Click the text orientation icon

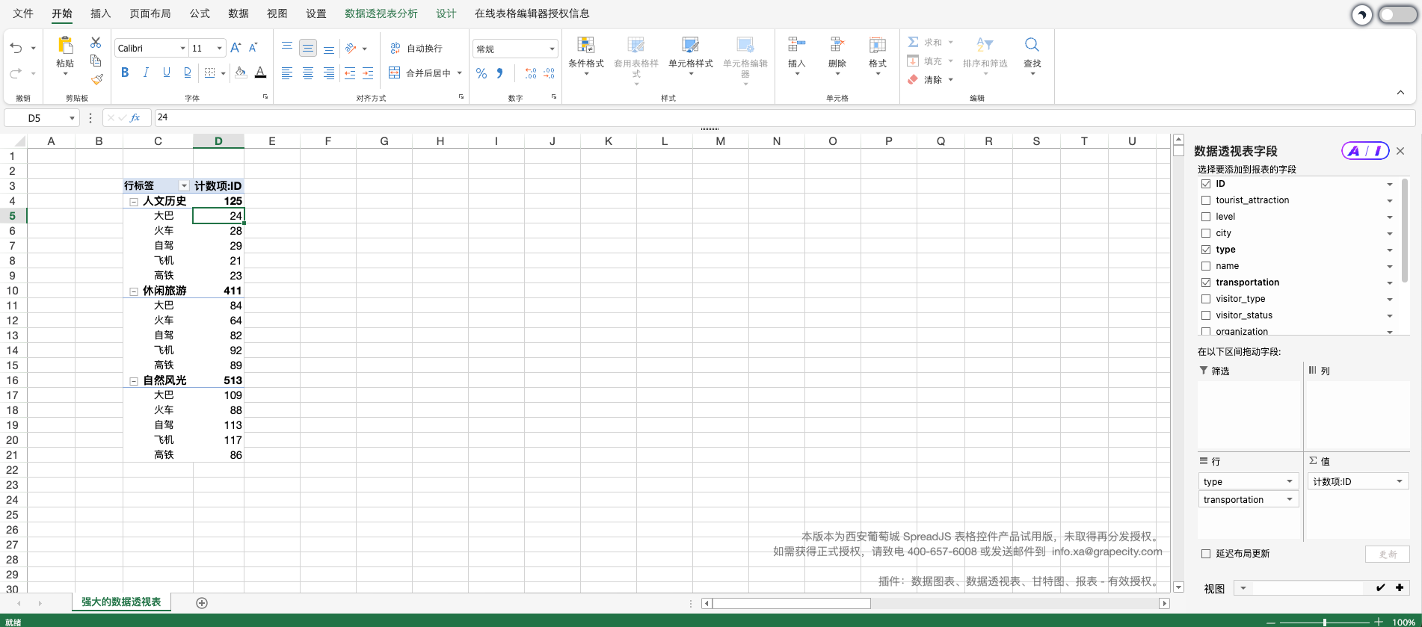click(x=351, y=48)
